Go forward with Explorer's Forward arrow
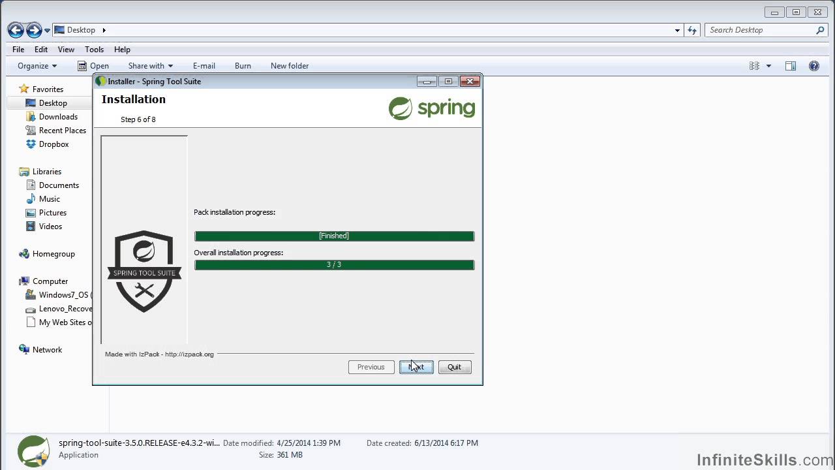Screen dimensions: 835x470 pyautogui.click(x=34, y=30)
